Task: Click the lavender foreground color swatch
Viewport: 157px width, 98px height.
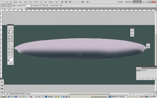Action: (9, 58)
